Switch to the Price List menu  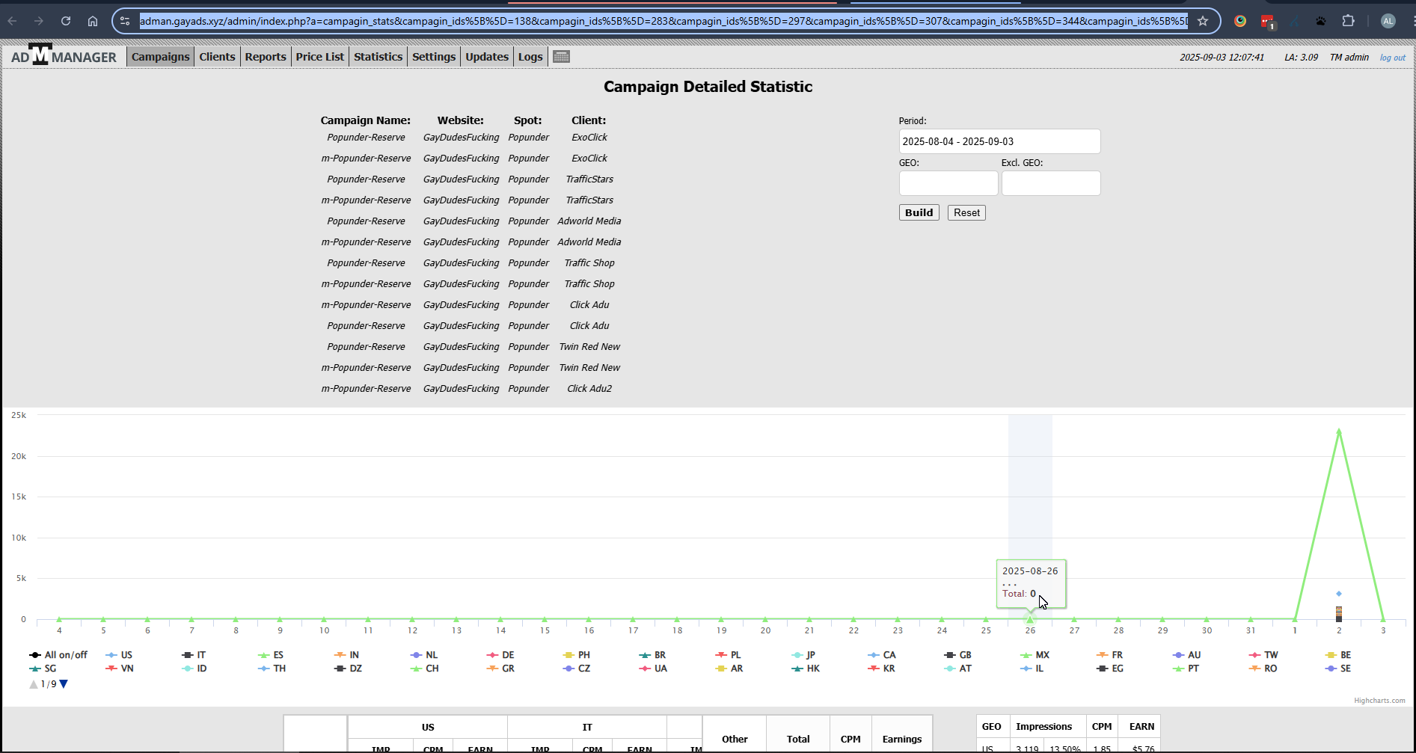[319, 57]
